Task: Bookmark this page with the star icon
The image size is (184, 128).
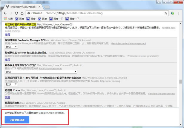Action: click(x=165, y=13)
